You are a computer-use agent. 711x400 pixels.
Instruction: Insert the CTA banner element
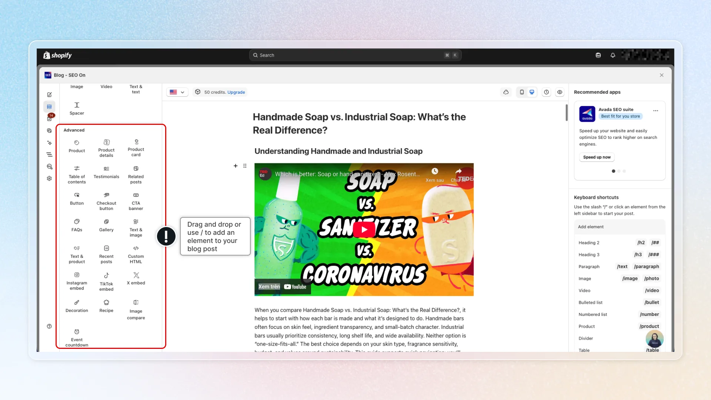[x=136, y=201]
